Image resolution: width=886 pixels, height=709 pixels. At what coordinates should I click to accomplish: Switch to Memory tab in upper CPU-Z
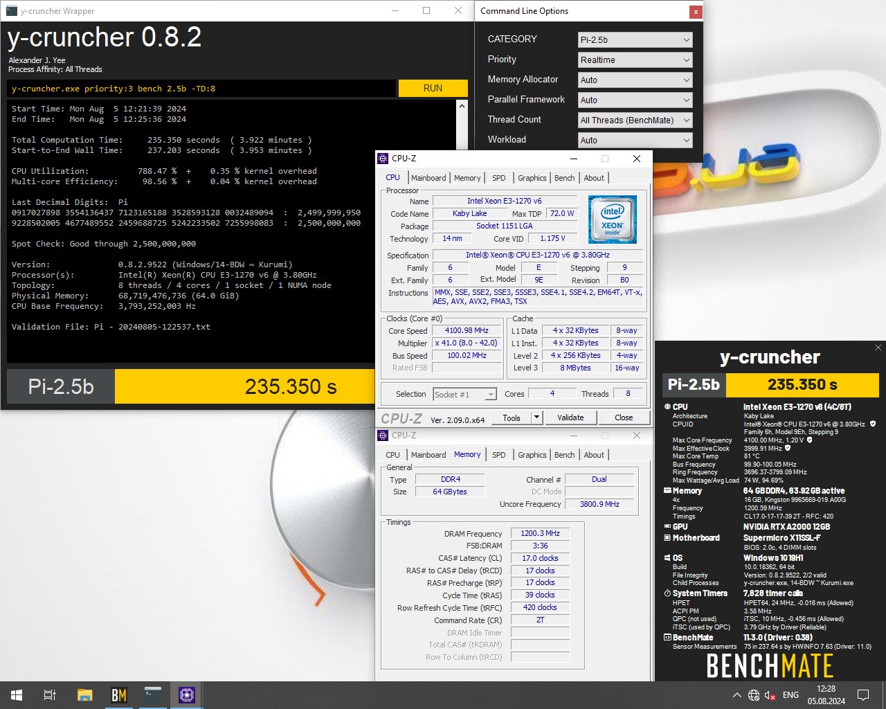pyautogui.click(x=467, y=178)
